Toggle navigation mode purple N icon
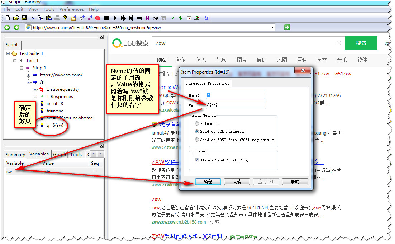Image resolution: width=395 pixels, height=244 pixels. (x=147, y=18)
